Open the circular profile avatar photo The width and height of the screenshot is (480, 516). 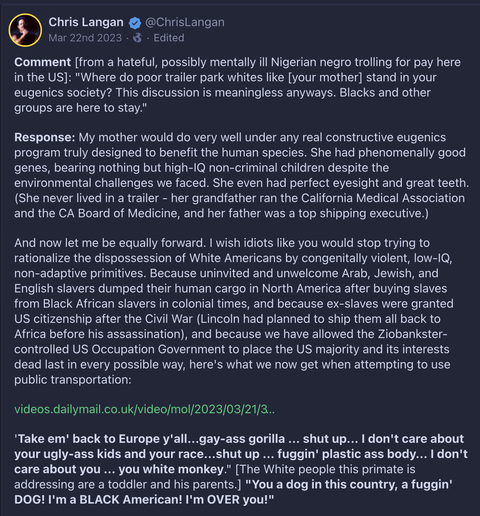pyautogui.click(x=25, y=30)
